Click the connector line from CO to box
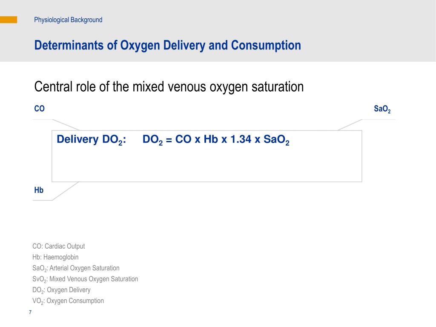 tap(66, 125)
